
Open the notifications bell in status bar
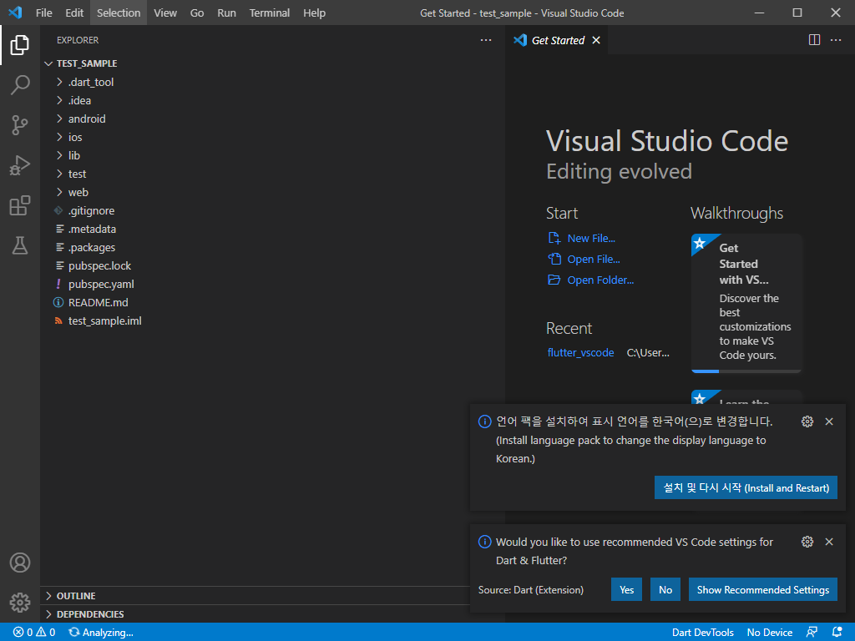tap(837, 633)
